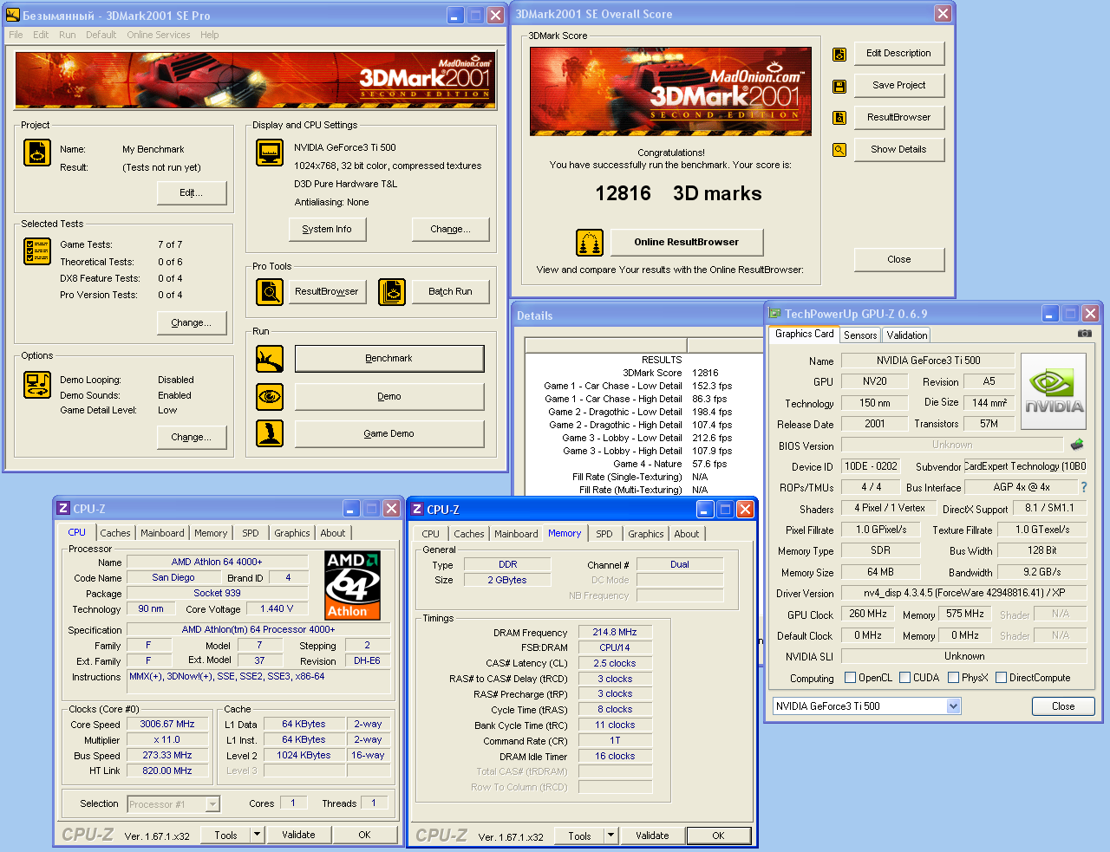Click the Show Details button
Viewport: 1110px width, 852px height.
(x=899, y=149)
